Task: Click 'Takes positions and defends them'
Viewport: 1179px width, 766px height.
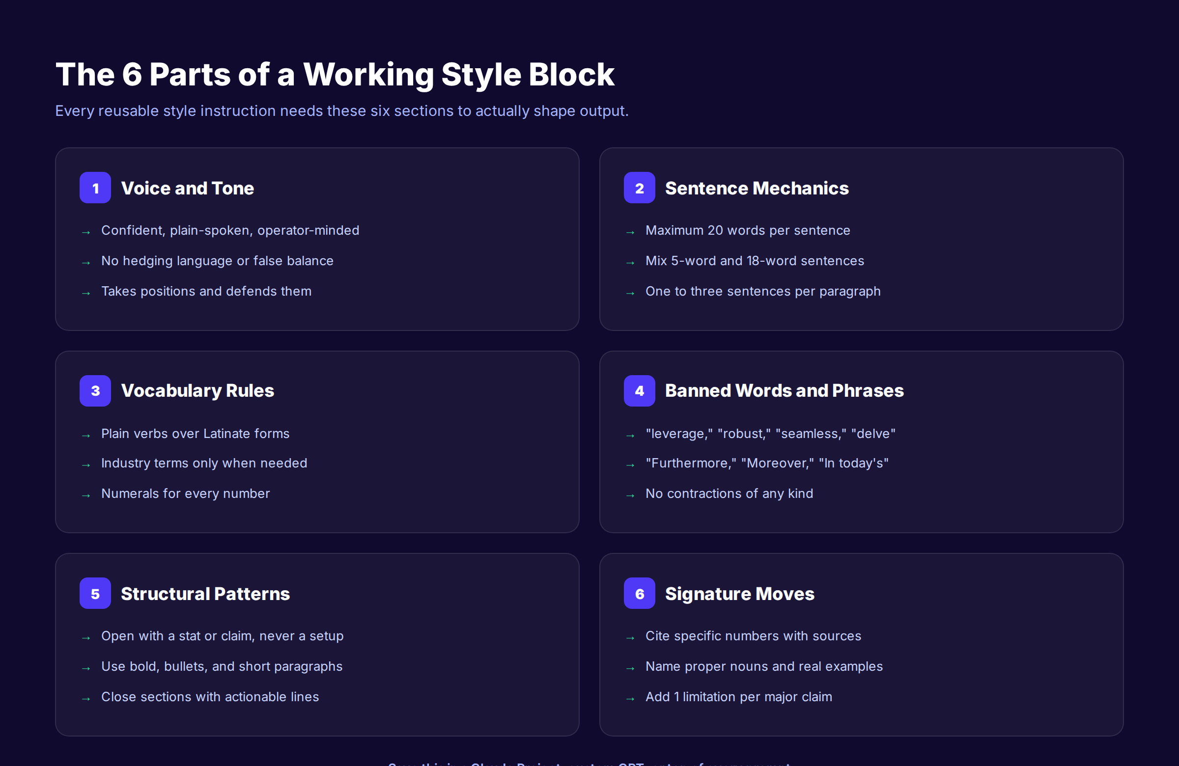Action: point(206,291)
